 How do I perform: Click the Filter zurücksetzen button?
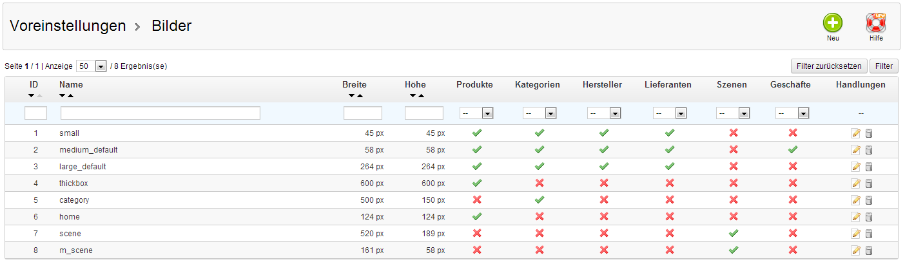(x=828, y=66)
